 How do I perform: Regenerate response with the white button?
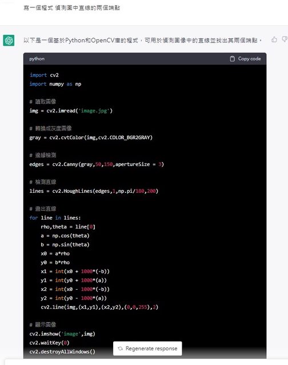click(x=147, y=348)
